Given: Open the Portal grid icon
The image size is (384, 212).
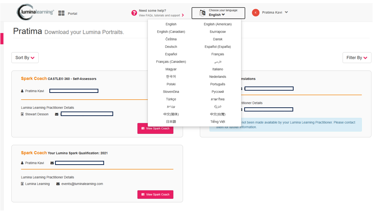Looking at the screenshot, I should (x=61, y=13).
